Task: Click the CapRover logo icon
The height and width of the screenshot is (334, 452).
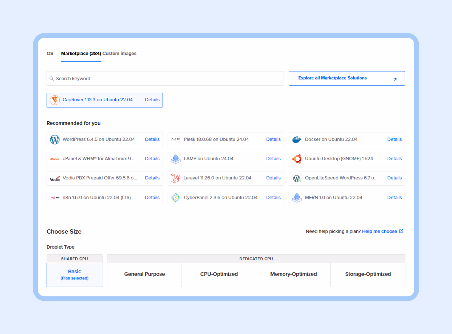Action: click(55, 100)
